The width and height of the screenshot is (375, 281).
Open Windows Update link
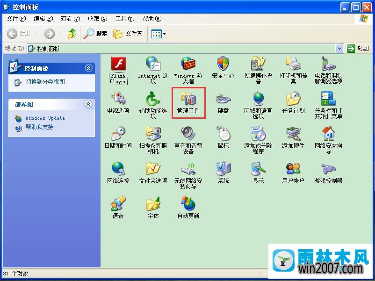[45, 118]
